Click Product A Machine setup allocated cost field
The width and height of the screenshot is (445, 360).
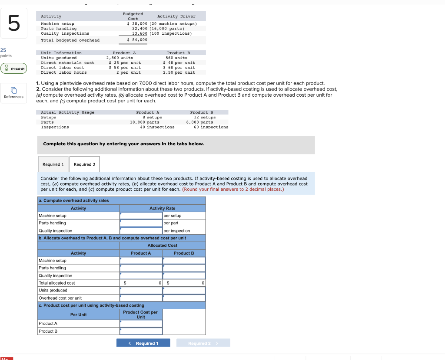coord(141,261)
